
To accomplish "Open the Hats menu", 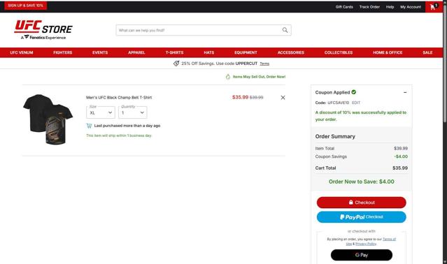I will point(209,52).
